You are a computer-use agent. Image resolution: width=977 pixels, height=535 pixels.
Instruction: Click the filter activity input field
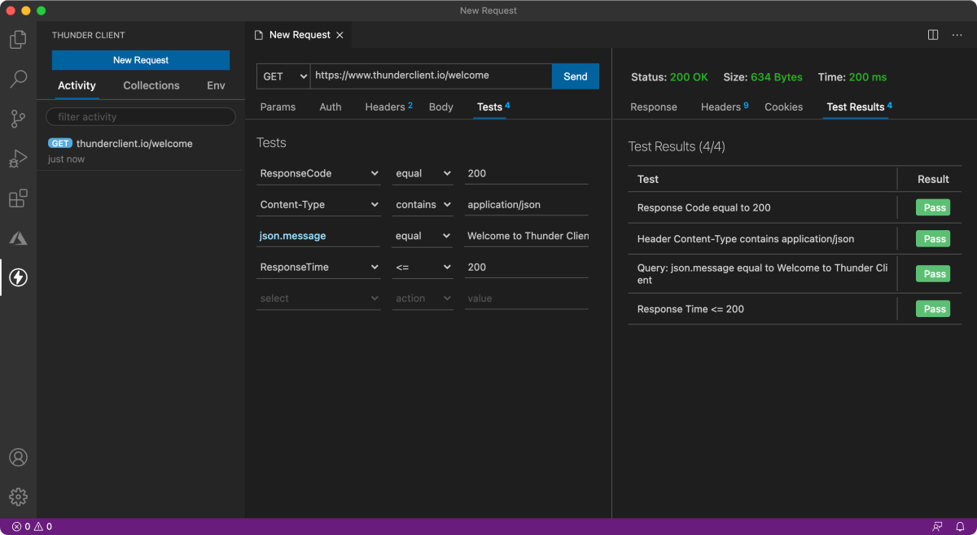click(x=141, y=117)
